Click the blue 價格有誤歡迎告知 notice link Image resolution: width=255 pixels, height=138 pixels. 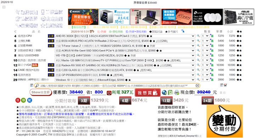coord(76,114)
